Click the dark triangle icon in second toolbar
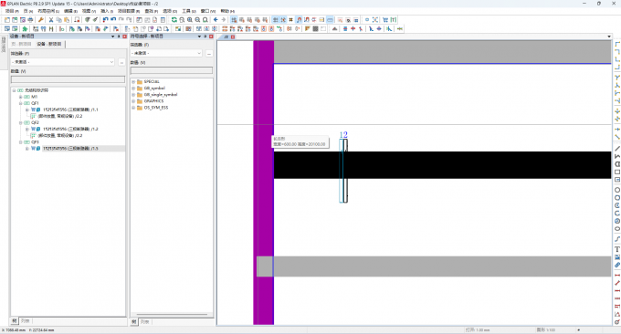Image resolution: width=621 pixels, height=334 pixels. pos(334,29)
